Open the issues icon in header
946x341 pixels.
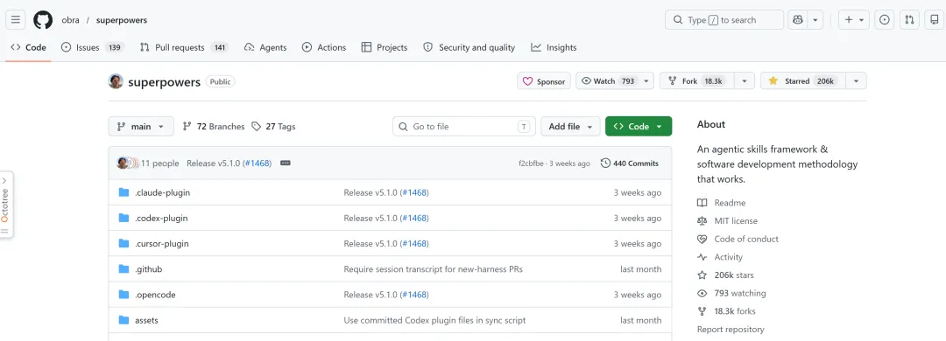click(x=885, y=20)
